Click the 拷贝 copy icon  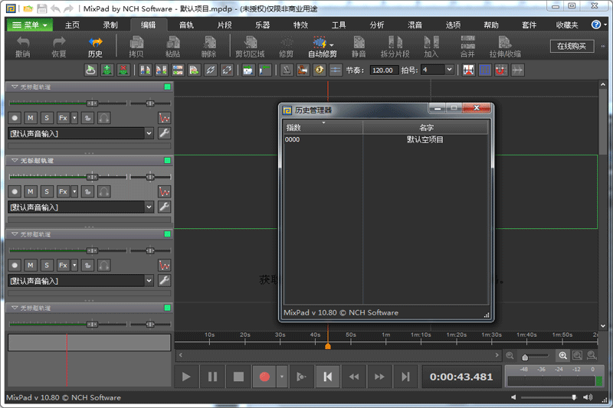[136, 47]
